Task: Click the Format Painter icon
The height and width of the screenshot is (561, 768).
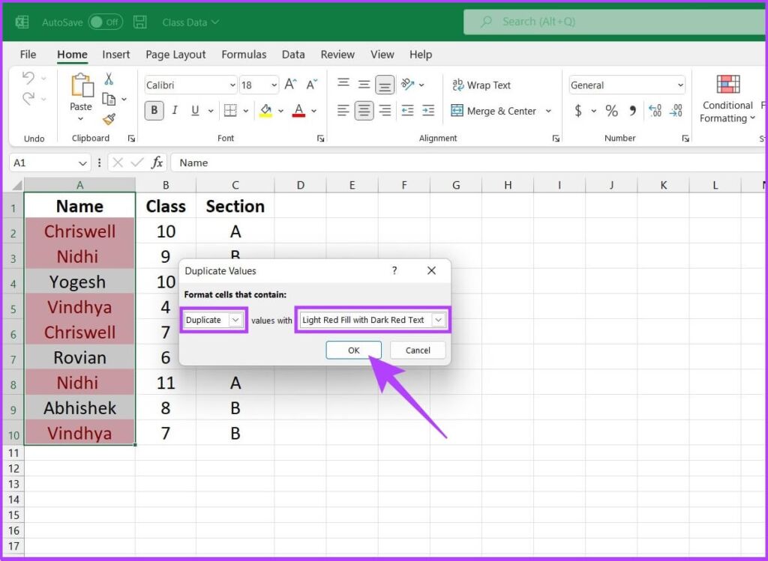Action: click(x=109, y=120)
